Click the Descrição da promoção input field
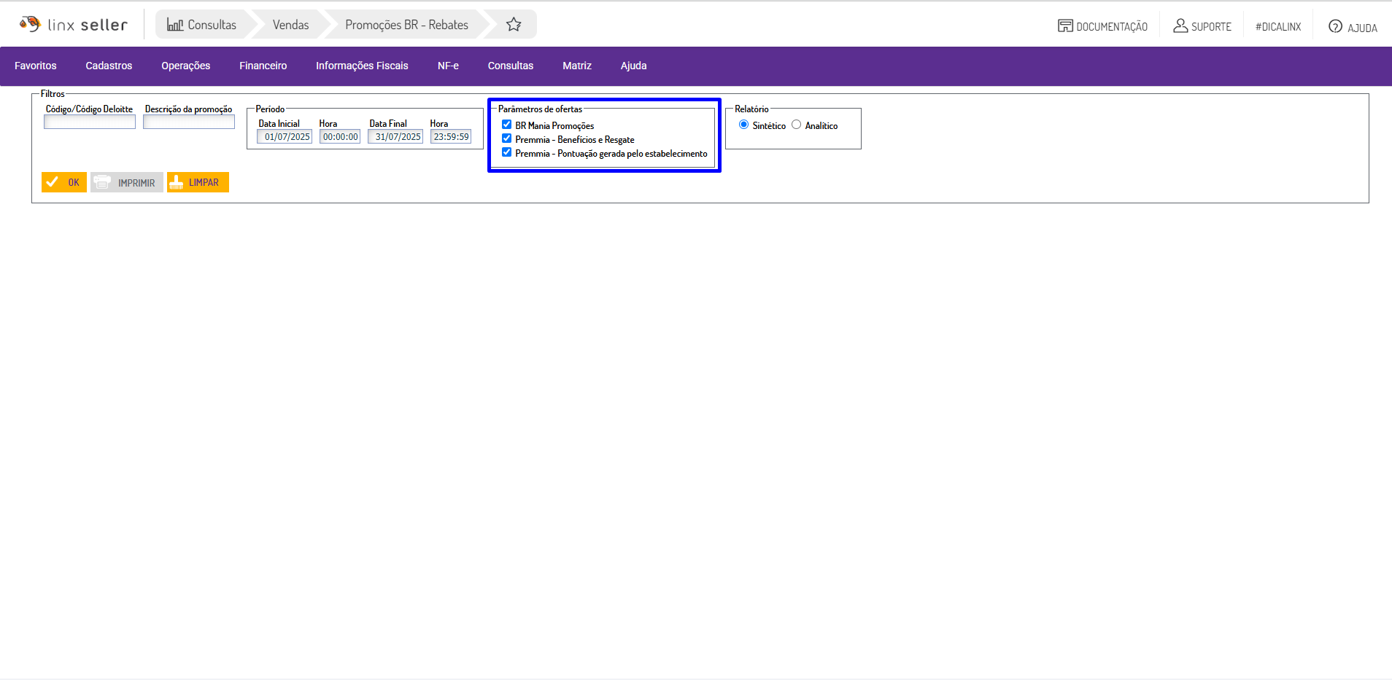1392x680 pixels. pyautogui.click(x=189, y=122)
